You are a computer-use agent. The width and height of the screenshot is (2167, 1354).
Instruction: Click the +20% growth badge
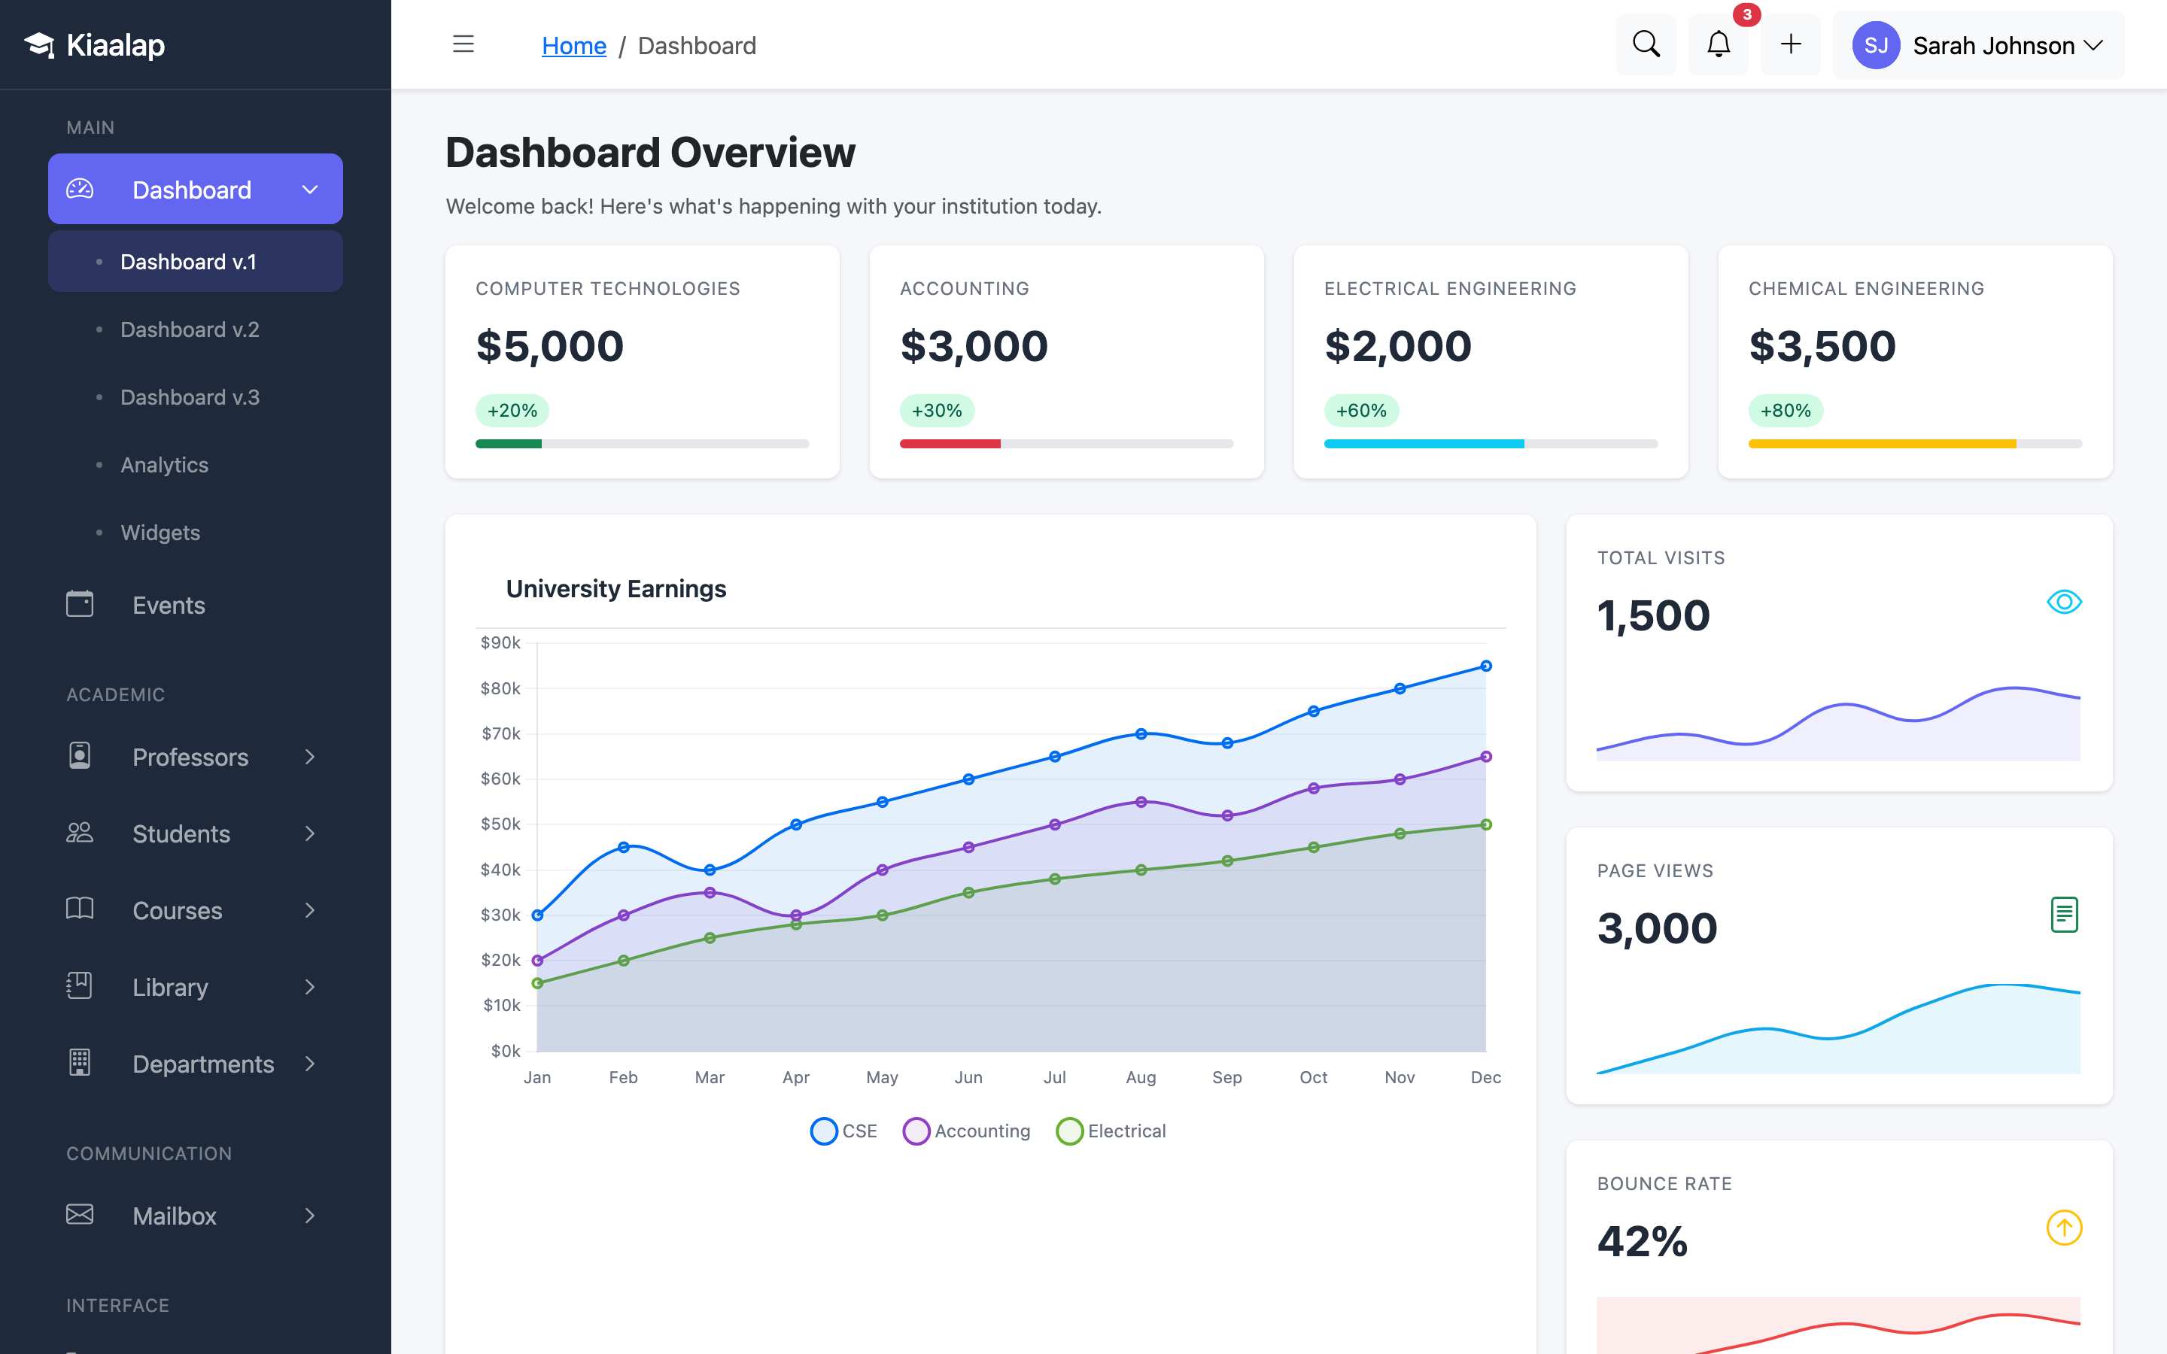point(512,410)
